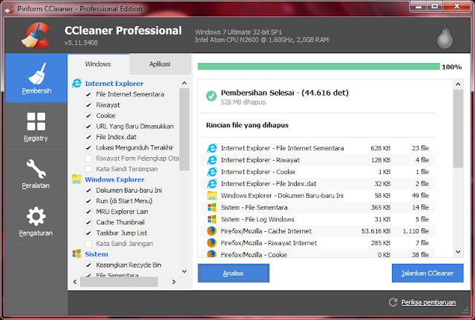Open the Pembersih cleaner section
Viewport: 475px width, 320px height.
[36, 79]
